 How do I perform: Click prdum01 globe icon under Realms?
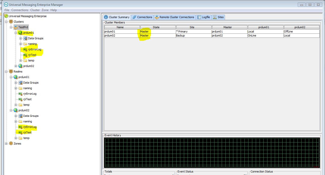(16, 77)
